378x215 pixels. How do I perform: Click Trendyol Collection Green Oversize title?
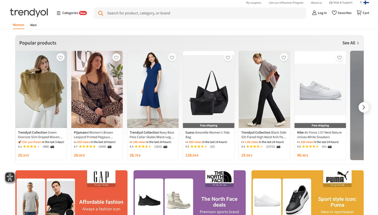pyautogui.click(x=40, y=135)
